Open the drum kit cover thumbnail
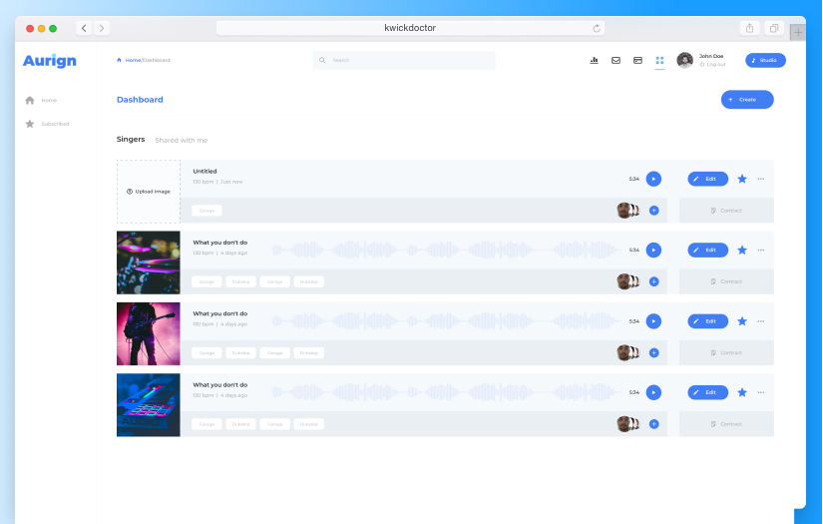 (x=149, y=262)
